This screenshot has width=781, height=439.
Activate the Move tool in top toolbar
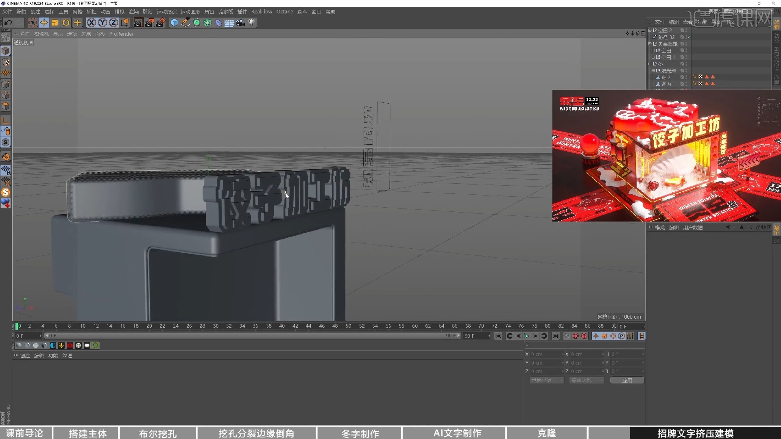[x=44, y=23]
